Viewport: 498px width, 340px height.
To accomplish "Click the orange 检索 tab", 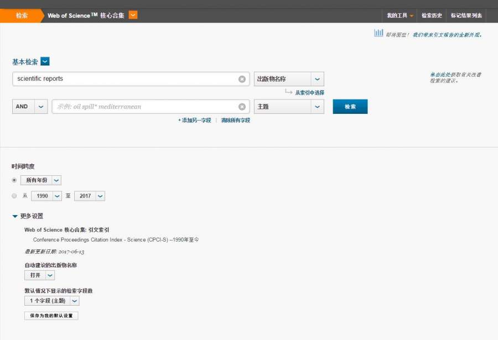I will [21, 15].
